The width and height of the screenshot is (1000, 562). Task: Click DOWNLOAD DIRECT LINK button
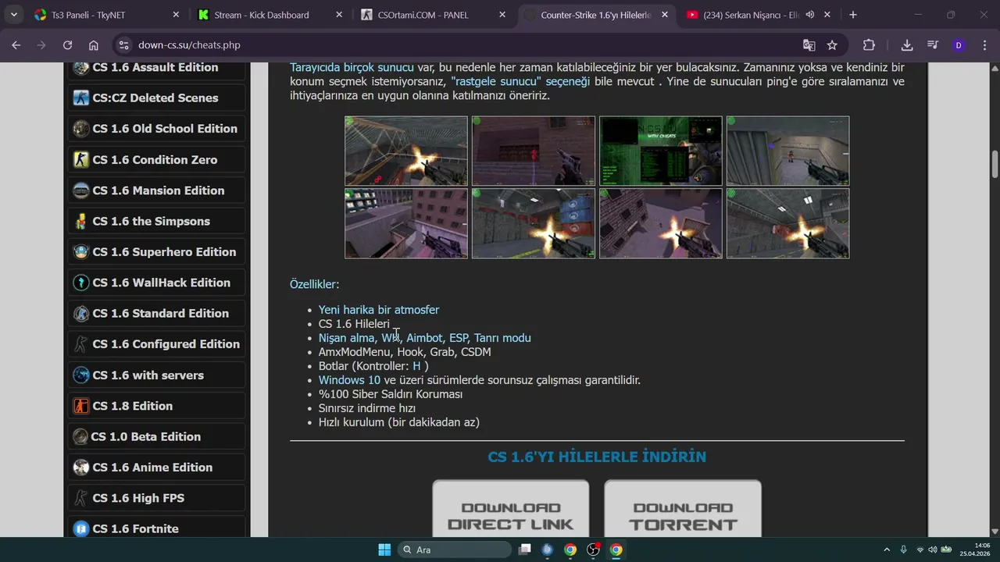pyautogui.click(x=511, y=509)
